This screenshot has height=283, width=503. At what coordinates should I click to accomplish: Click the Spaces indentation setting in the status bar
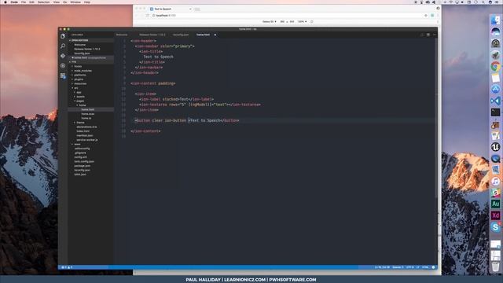(398, 267)
